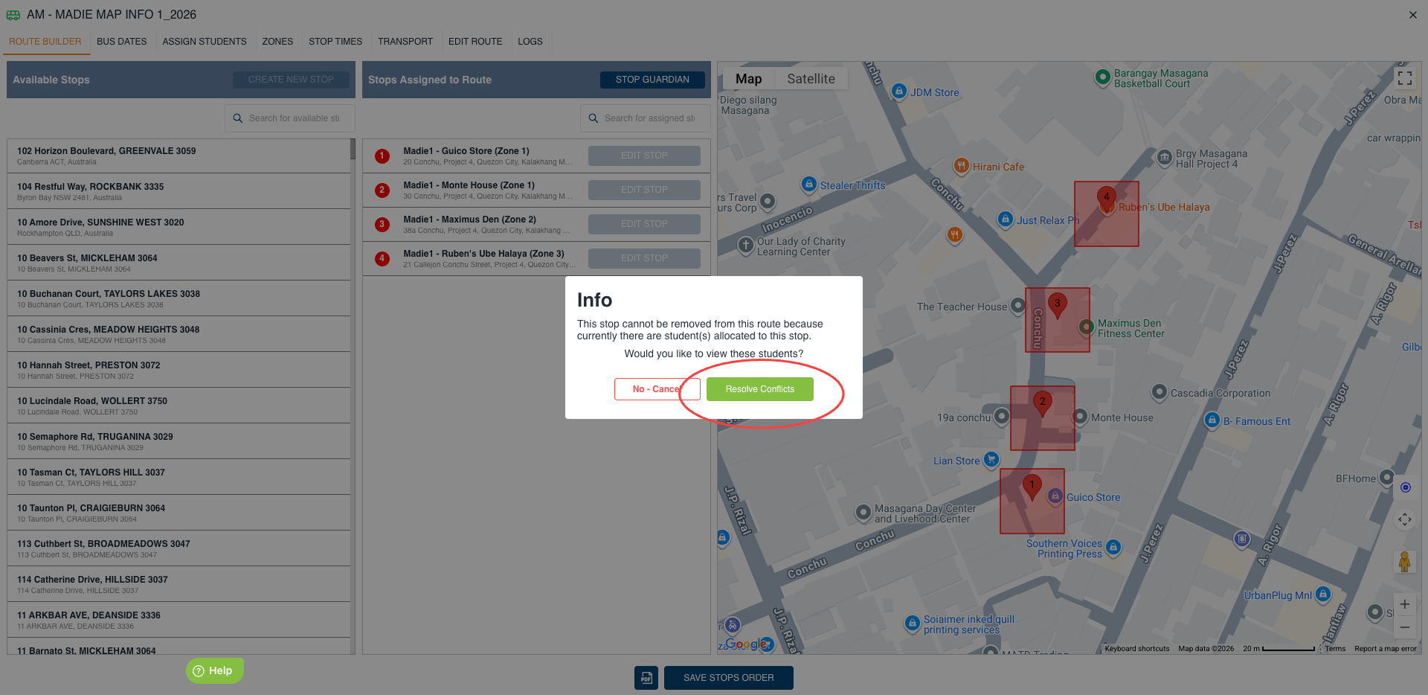This screenshot has height=695, width=1428.
Task: Open the Help widget
Action: point(214,670)
